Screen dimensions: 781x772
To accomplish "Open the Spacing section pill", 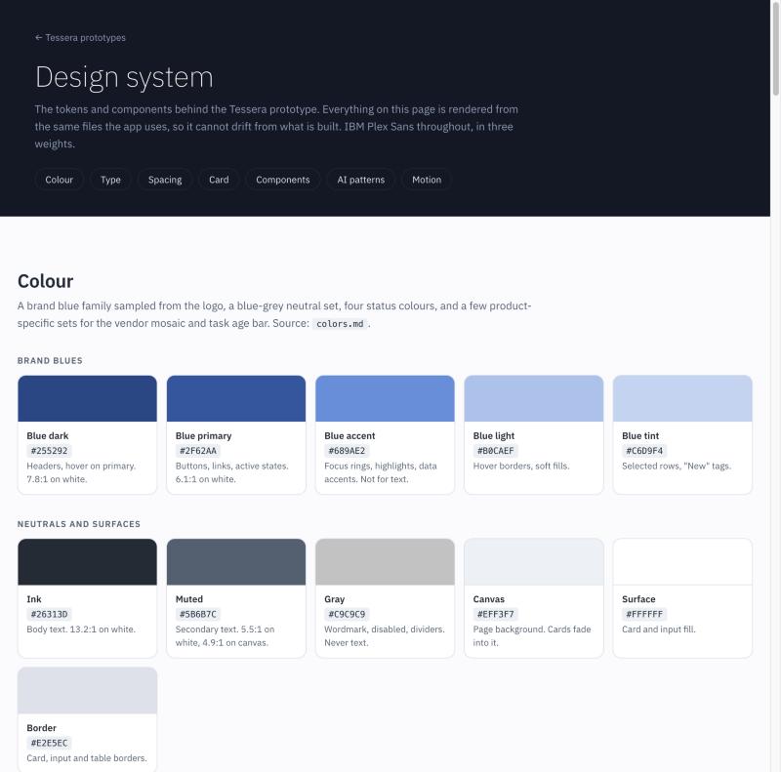I will click(x=165, y=180).
